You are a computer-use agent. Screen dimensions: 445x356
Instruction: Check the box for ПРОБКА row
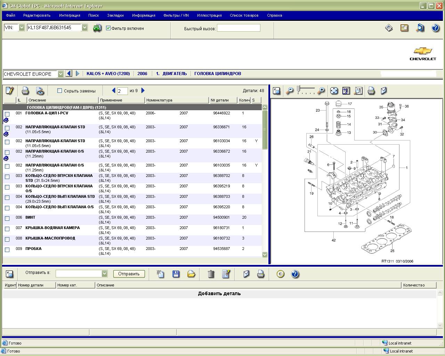pos(7,250)
